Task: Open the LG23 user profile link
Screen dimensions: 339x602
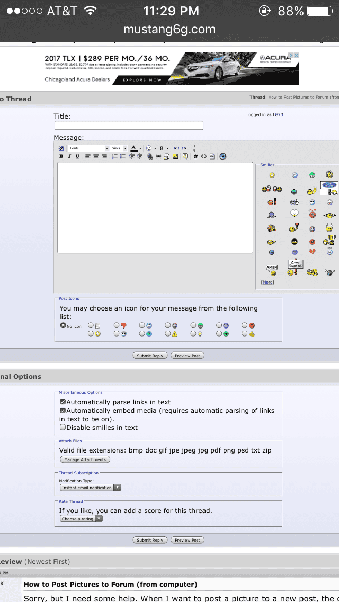Action: pyautogui.click(x=278, y=114)
